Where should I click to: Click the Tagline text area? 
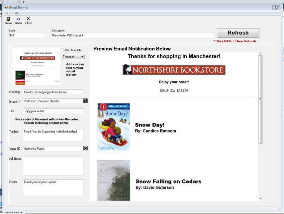(x=53, y=135)
